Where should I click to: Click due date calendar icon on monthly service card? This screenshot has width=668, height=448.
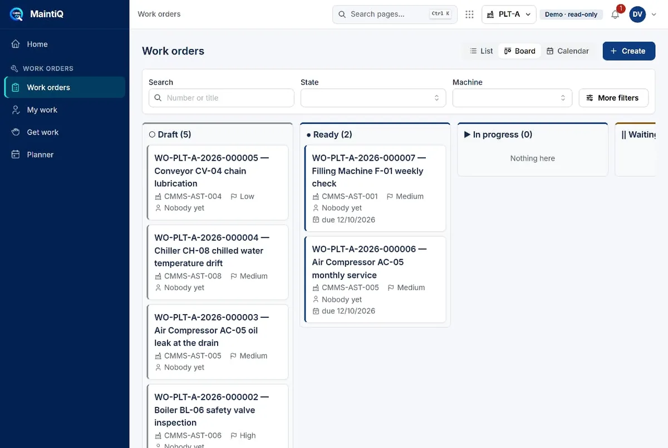pyautogui.click(x=316, y=311)
